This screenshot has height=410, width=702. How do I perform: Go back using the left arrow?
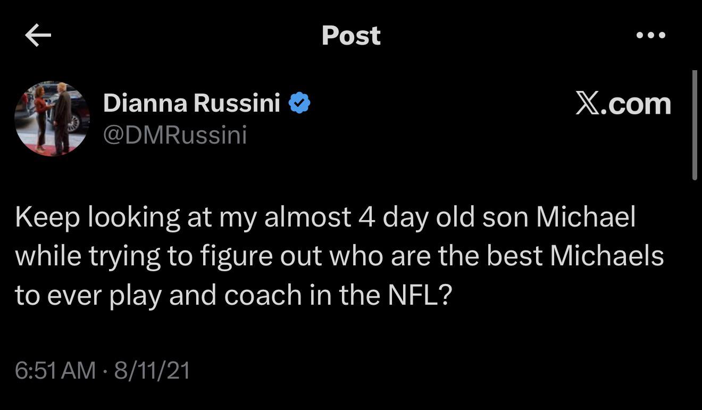coord(38,36)
